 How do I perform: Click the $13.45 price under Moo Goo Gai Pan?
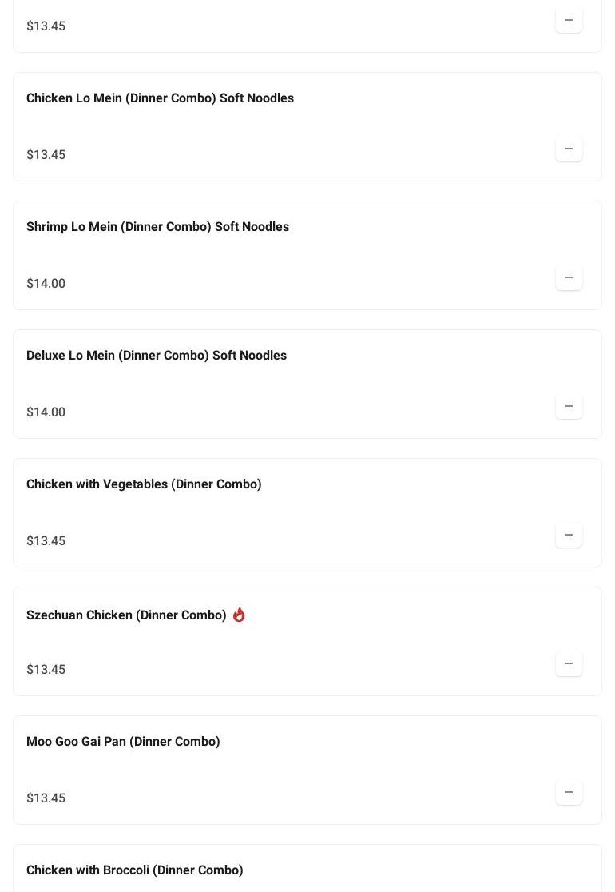click(46, 798)
